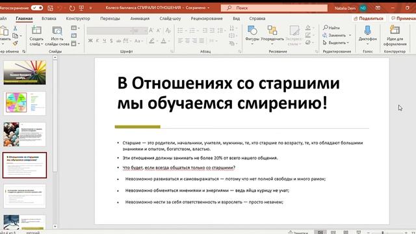Decrease font size icon
Image resolution: width=416 pixels, height=234 pixels.
[x=159, y=31]
